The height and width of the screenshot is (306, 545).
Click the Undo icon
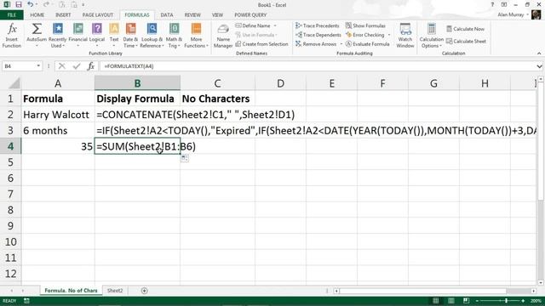coord(31,5)
